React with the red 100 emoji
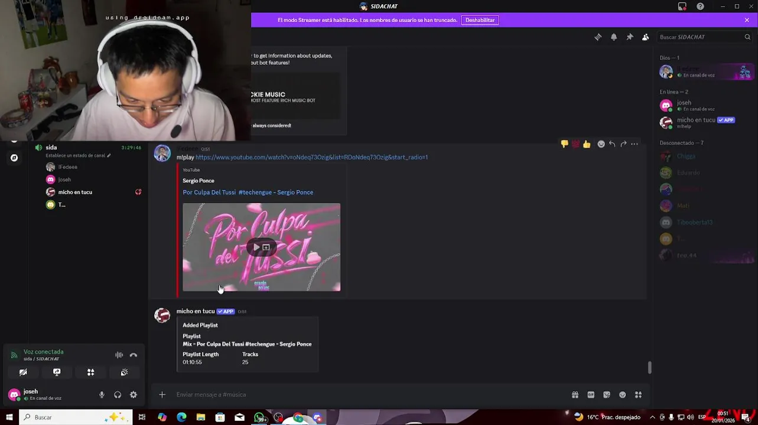The width and height of the screenshot is (758, 425). click(x=575, y=144)
